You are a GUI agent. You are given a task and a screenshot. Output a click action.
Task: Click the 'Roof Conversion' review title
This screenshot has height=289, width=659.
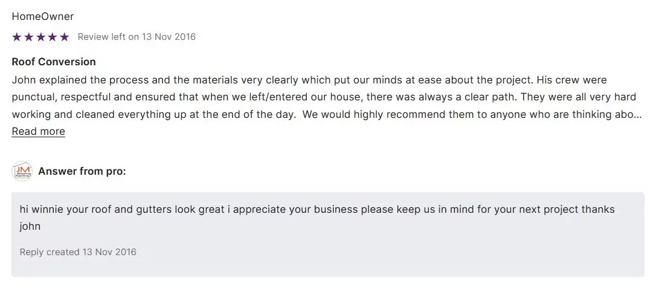pyautogui.click(x=54, y=62)
